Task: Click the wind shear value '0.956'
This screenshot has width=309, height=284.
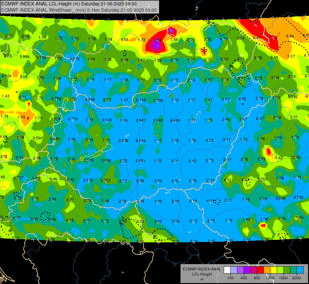Action: point(281,198)
